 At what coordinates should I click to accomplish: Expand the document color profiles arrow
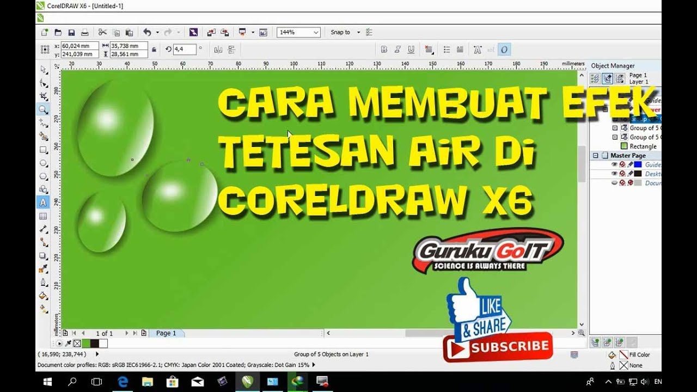314,365
